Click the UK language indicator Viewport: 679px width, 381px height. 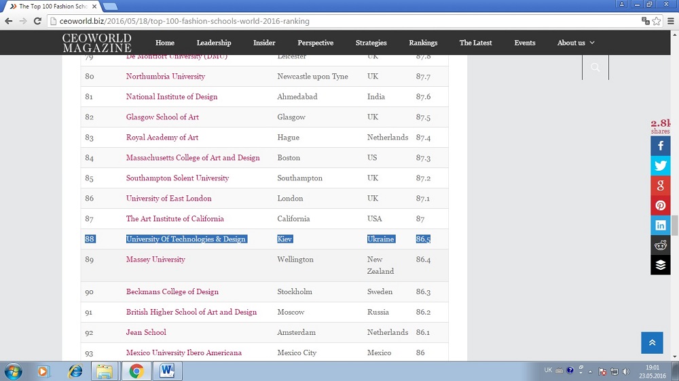(548, 370)
